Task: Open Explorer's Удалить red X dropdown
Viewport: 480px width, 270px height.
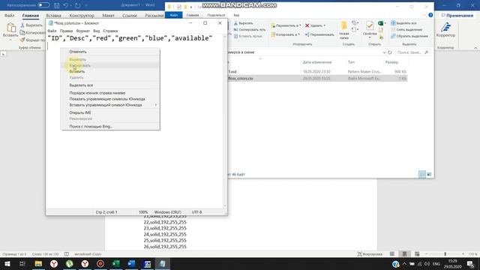Action: point(315,25)
